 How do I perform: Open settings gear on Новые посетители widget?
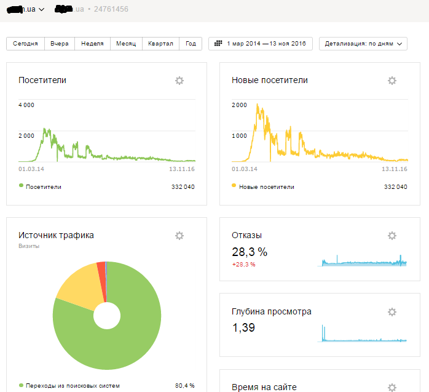392,81
